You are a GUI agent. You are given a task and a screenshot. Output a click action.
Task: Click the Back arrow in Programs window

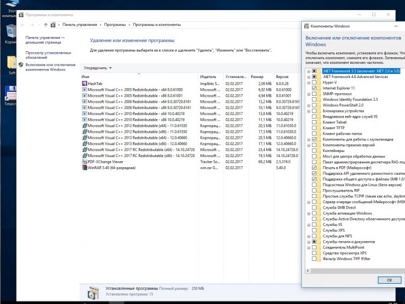[x=22, y=25]
